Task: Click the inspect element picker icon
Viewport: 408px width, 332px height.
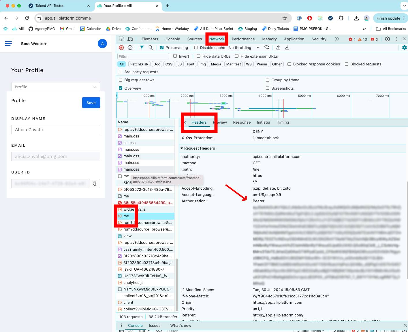Action: click(121, 39)
